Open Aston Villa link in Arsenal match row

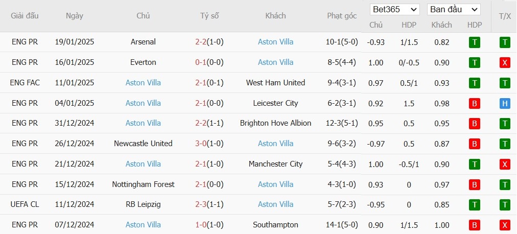coord(276,42)
